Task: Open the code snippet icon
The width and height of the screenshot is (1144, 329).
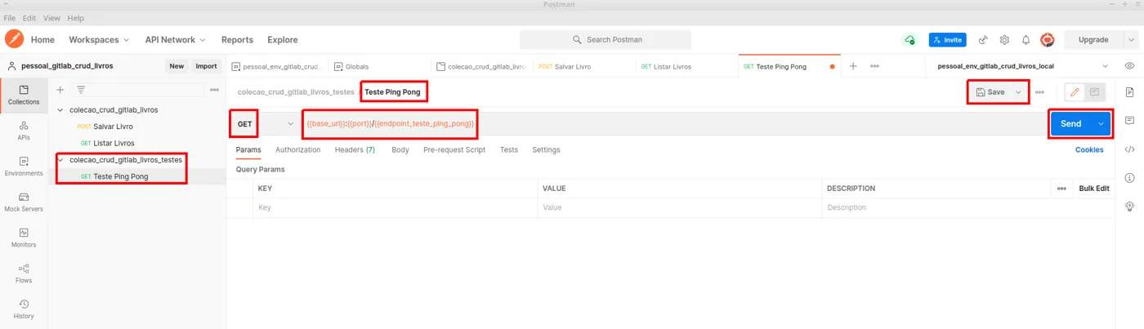Action: [x=1129, y=149]
